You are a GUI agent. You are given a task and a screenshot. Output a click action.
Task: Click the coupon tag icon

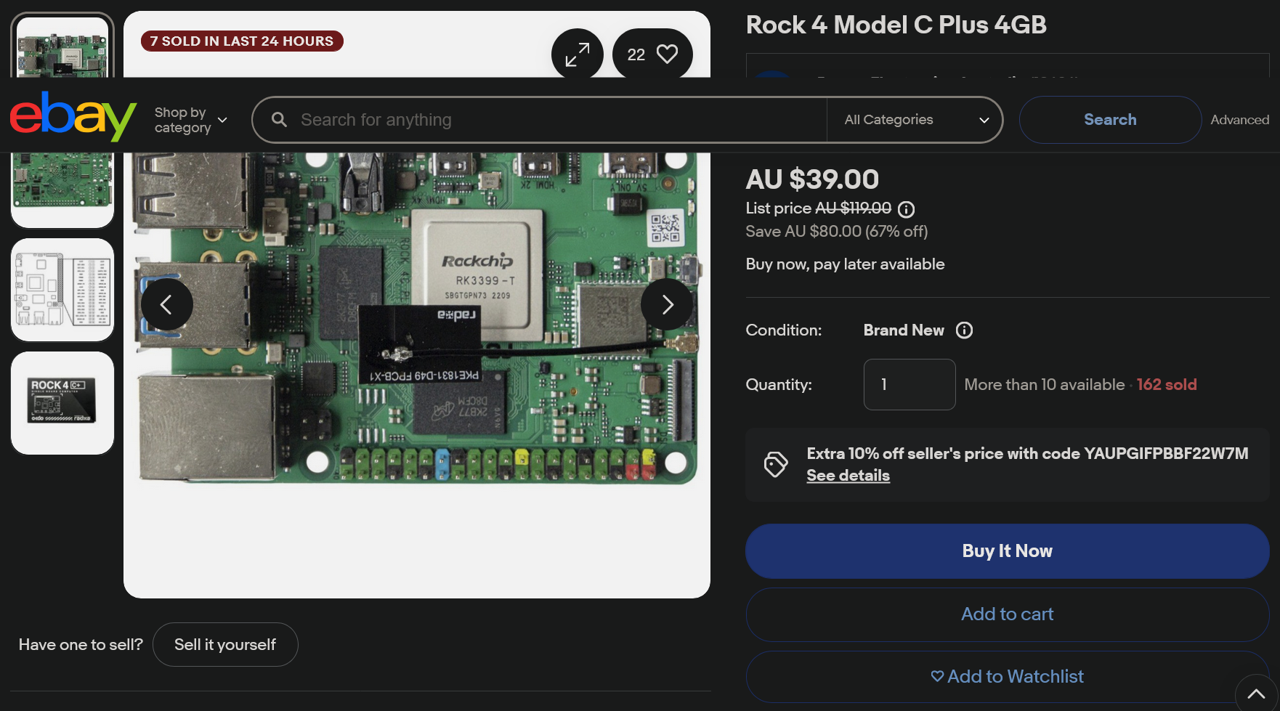point(775,465)
